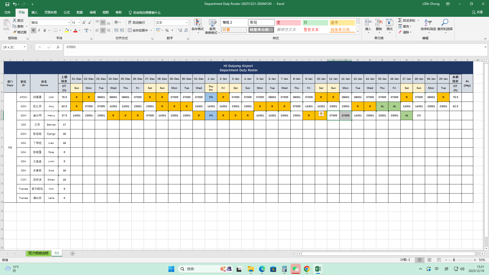Viewport: 489px width, 275px height.
Task: Open WeChat from the taskbar
Action: (295, 269)
